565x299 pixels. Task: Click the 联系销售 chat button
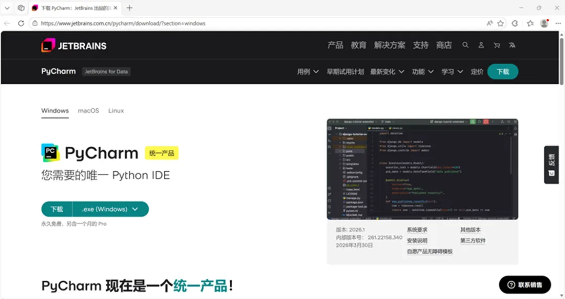525,284
